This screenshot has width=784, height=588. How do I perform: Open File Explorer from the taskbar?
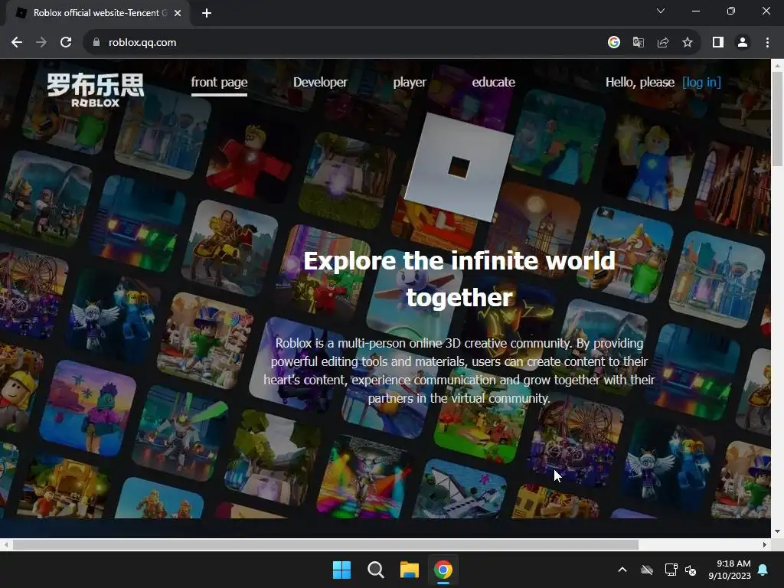click(x=409, y=570)
